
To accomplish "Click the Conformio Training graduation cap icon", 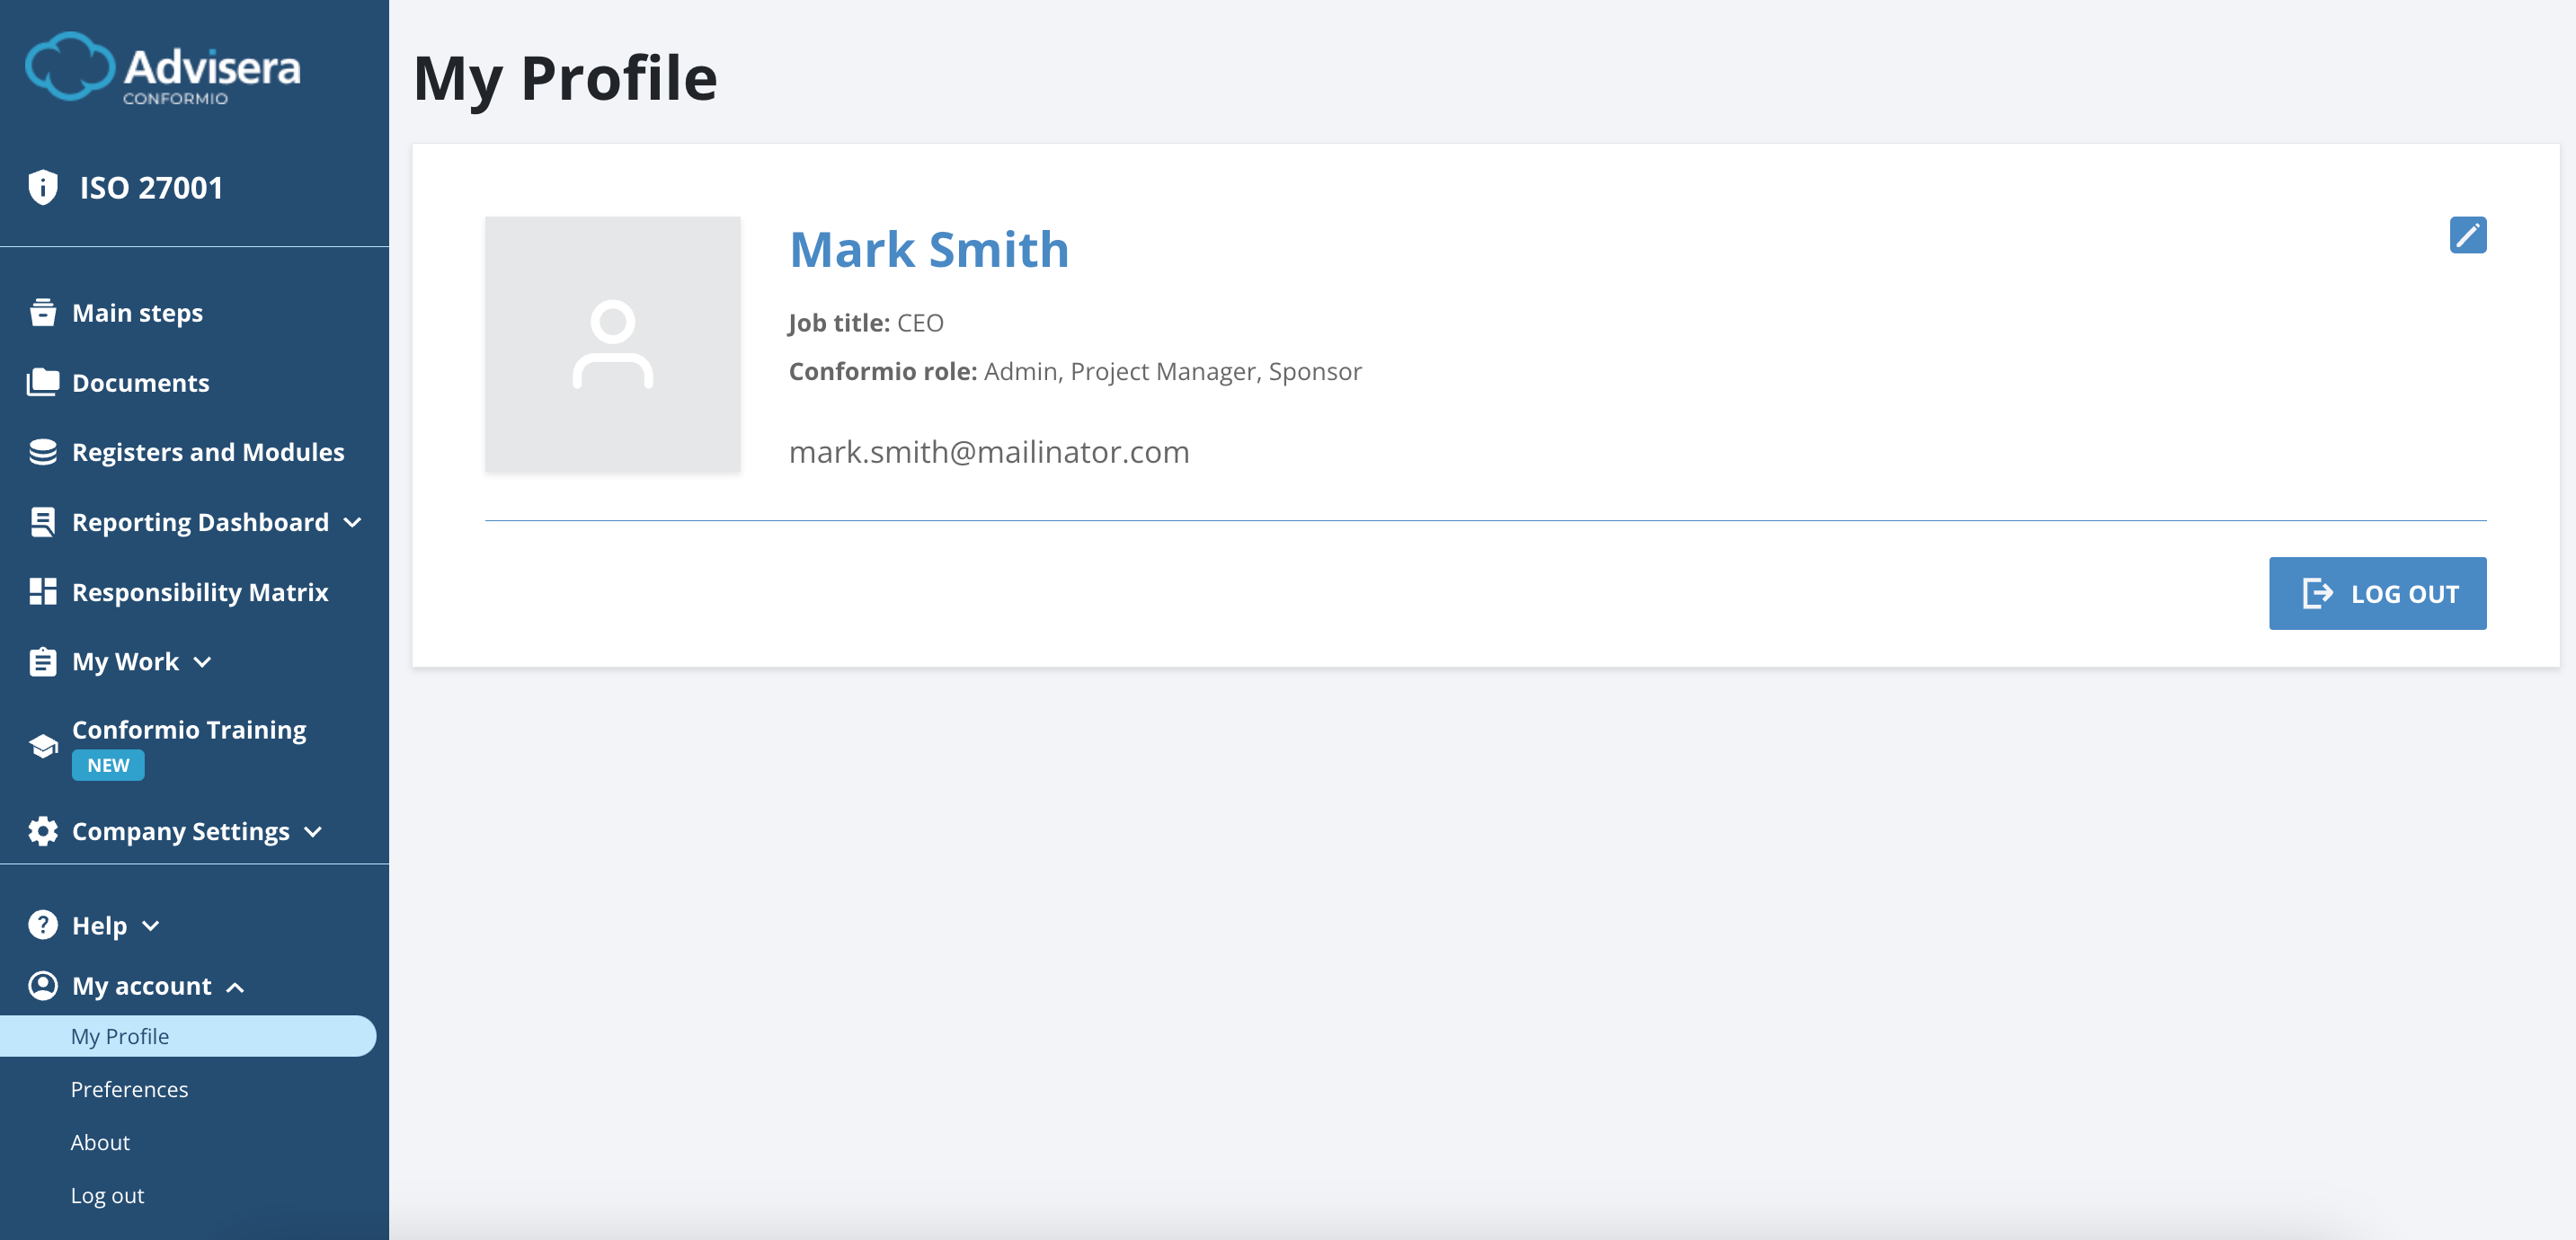I will click(43, 746).
